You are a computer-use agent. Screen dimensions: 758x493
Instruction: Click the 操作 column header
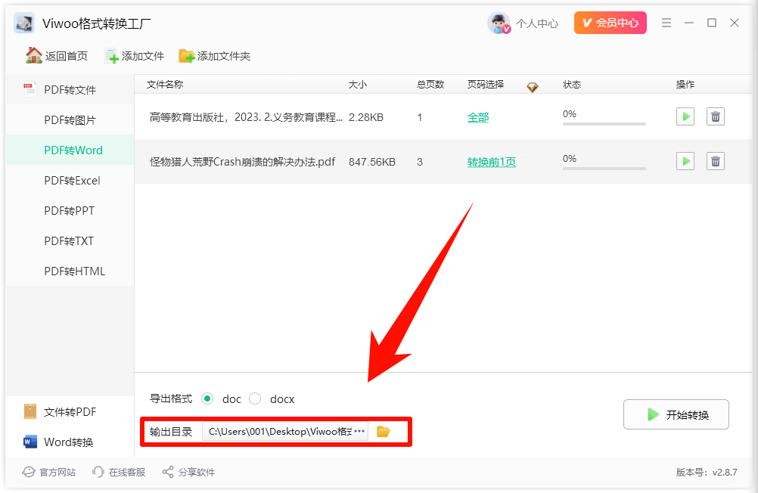(x=685, y=85)
